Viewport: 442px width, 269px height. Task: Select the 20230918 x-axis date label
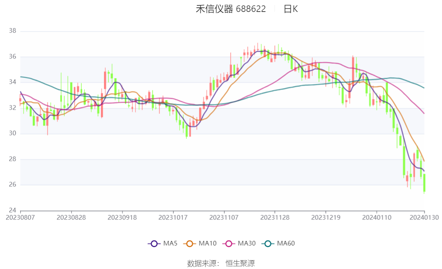pos(122,217)
